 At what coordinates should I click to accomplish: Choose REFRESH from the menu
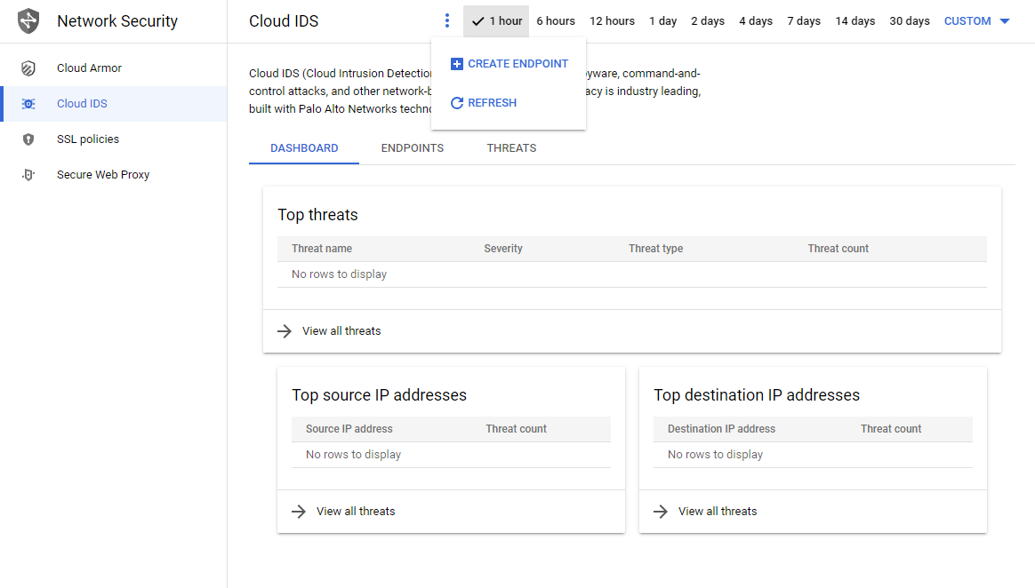coord(509,103)
